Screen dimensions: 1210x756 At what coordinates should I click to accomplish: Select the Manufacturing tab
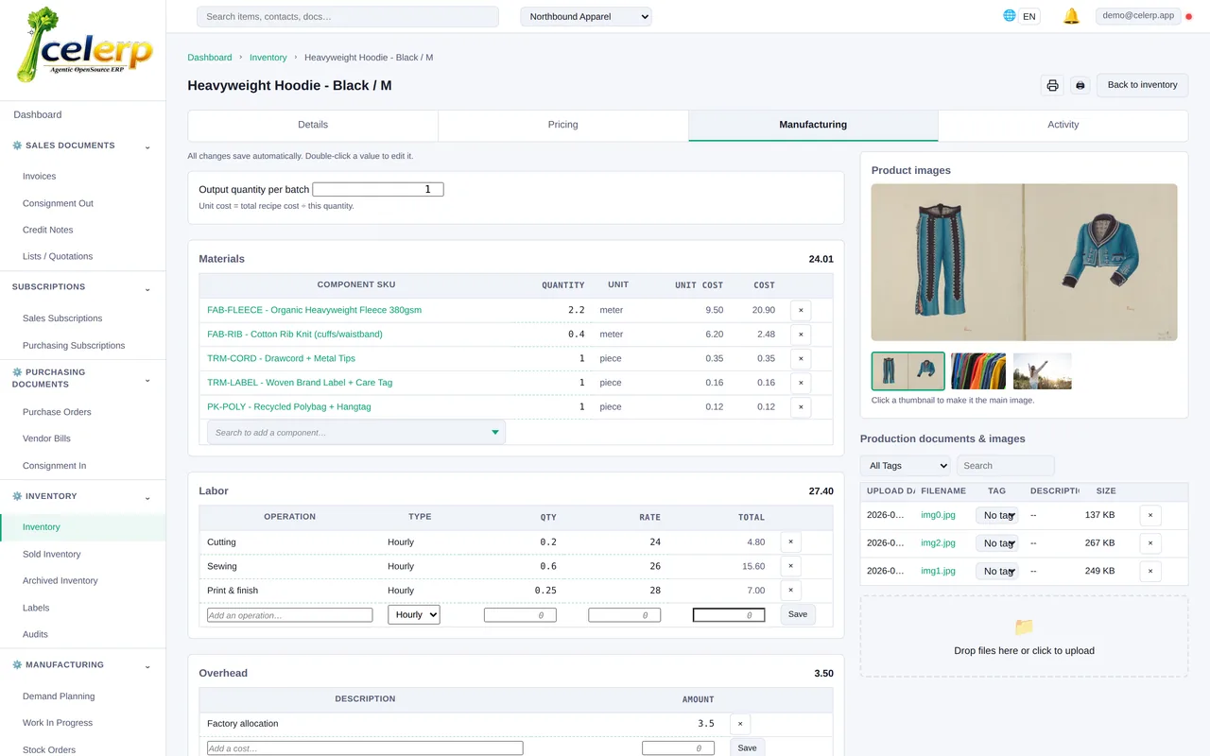click(813, 125)
